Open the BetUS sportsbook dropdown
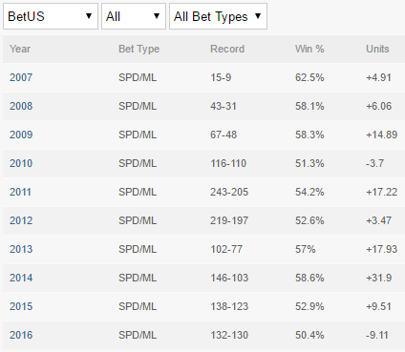 tap(51, 16)
